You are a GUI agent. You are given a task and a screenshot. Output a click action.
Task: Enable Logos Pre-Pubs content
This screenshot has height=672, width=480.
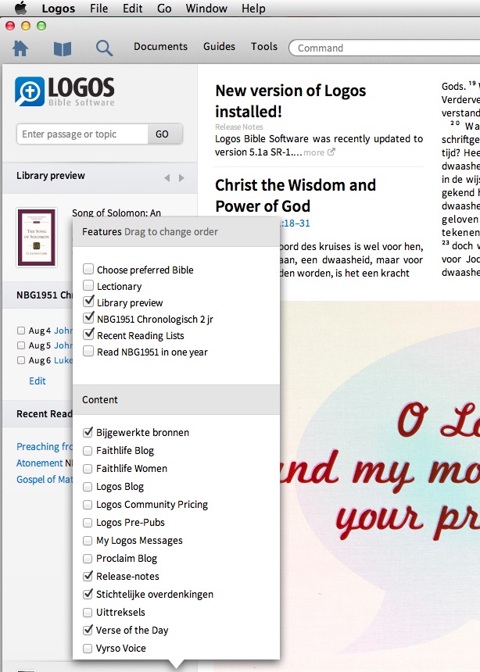88,523
